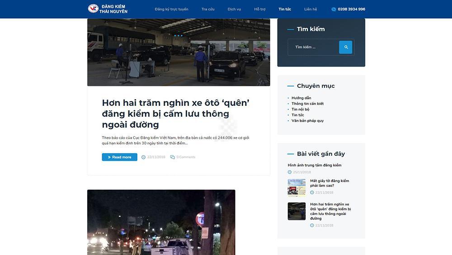Open the Tra cứu menu item
This screenshot has width=452, height=255.
[208, 9]
